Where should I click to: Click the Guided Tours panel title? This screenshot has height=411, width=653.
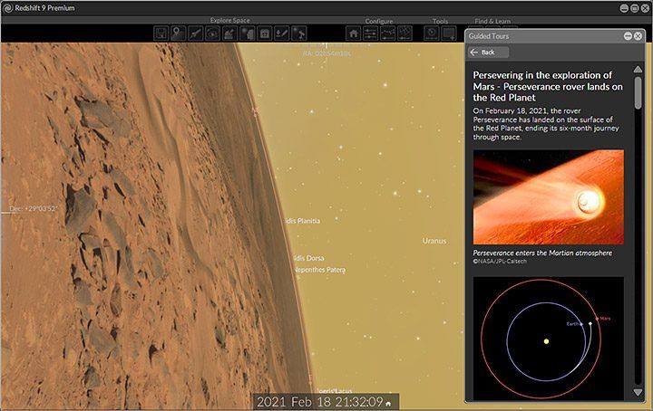489,36
